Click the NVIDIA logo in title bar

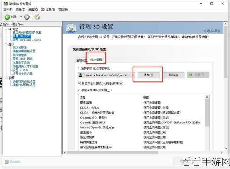6,3
